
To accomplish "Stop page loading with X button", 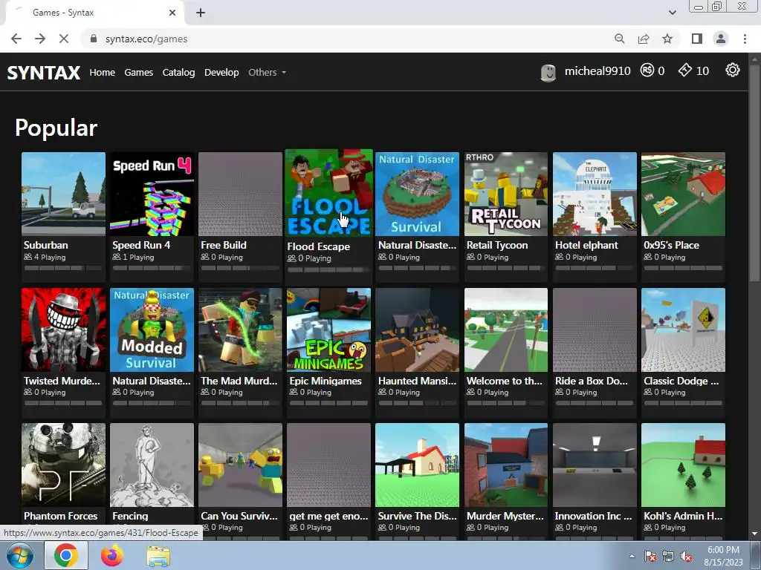I will pyautogui.click(x=64, y=39).
